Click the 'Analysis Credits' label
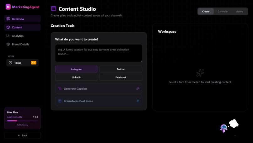The height and width of the screenshot is (143, 253). (x=14, y=117)
